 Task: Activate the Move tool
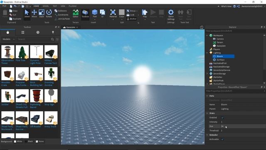tap(34, 14)
